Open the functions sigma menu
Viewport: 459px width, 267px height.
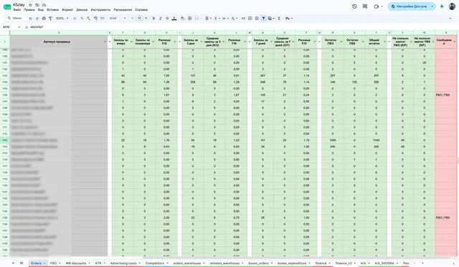click(279, 18)
